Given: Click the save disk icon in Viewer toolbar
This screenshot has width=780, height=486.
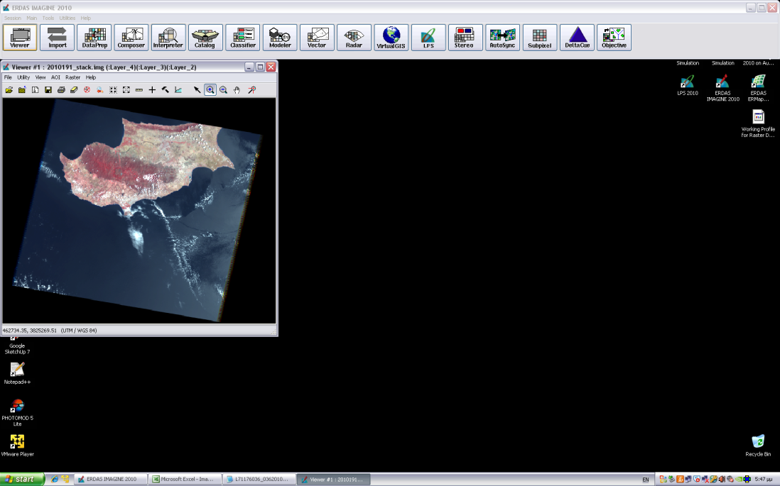Looking at the screenshot, I should [48, 90].
